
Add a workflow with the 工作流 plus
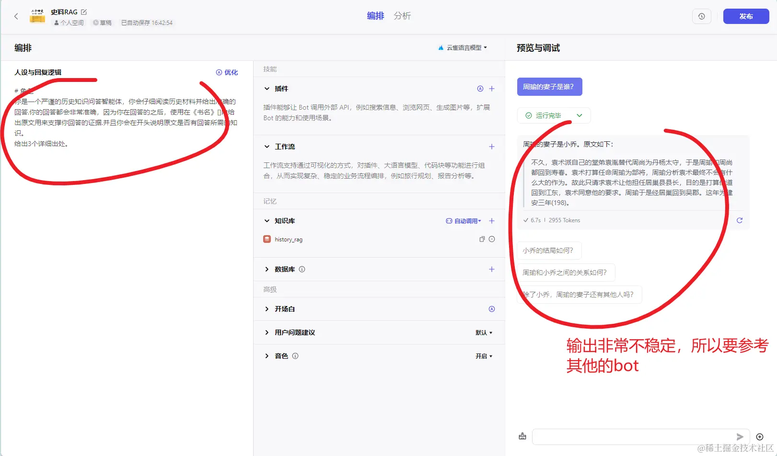492,147
